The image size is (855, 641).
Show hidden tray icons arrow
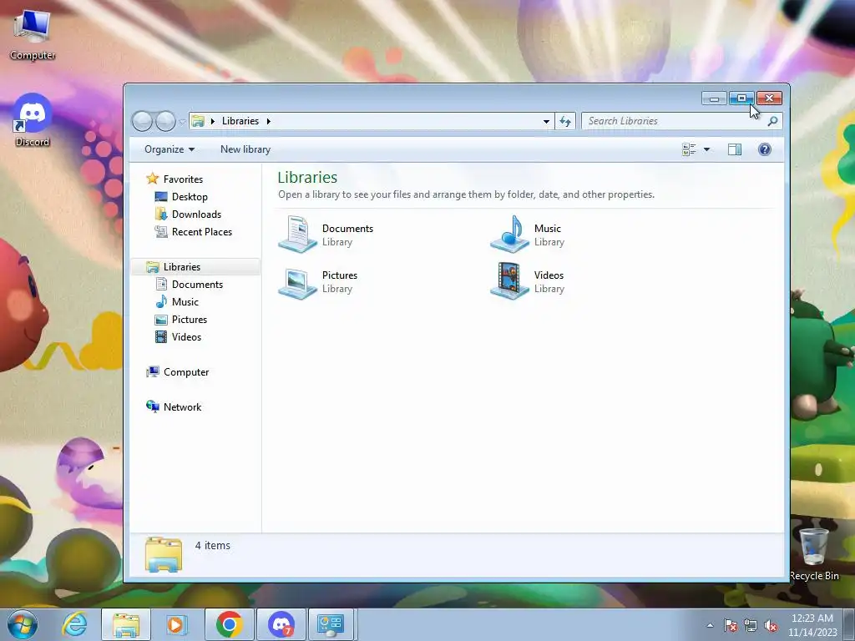point(710,626)
